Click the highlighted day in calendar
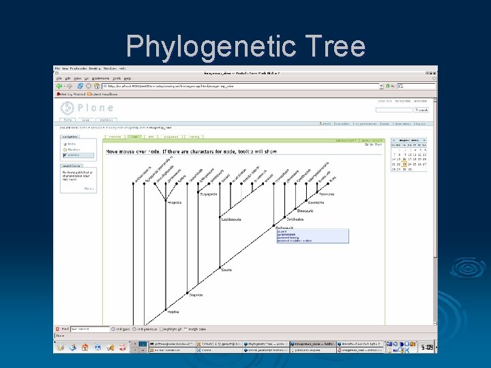 point(404,164)
